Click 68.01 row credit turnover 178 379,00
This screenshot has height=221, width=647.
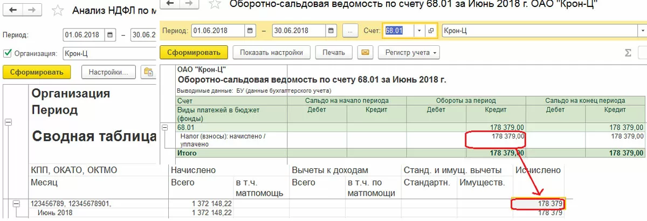(x=496, y=127)
